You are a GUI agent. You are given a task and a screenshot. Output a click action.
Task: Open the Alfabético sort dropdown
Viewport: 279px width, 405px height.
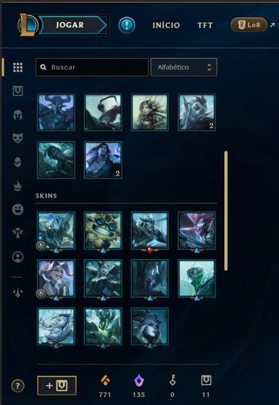184,67
